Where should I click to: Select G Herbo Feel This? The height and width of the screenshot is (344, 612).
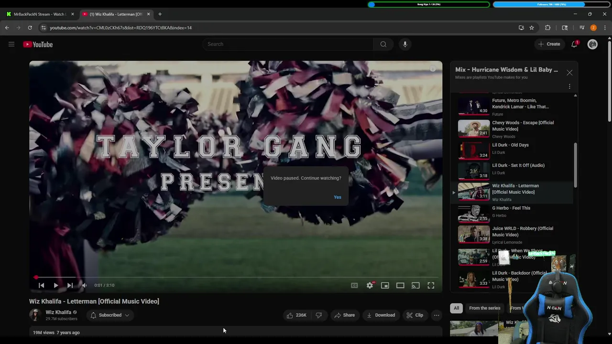[x=515, y=213]
